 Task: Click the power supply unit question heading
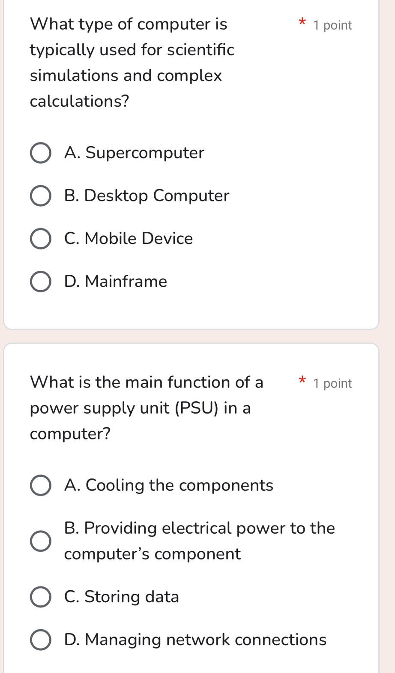coord(147,408)
